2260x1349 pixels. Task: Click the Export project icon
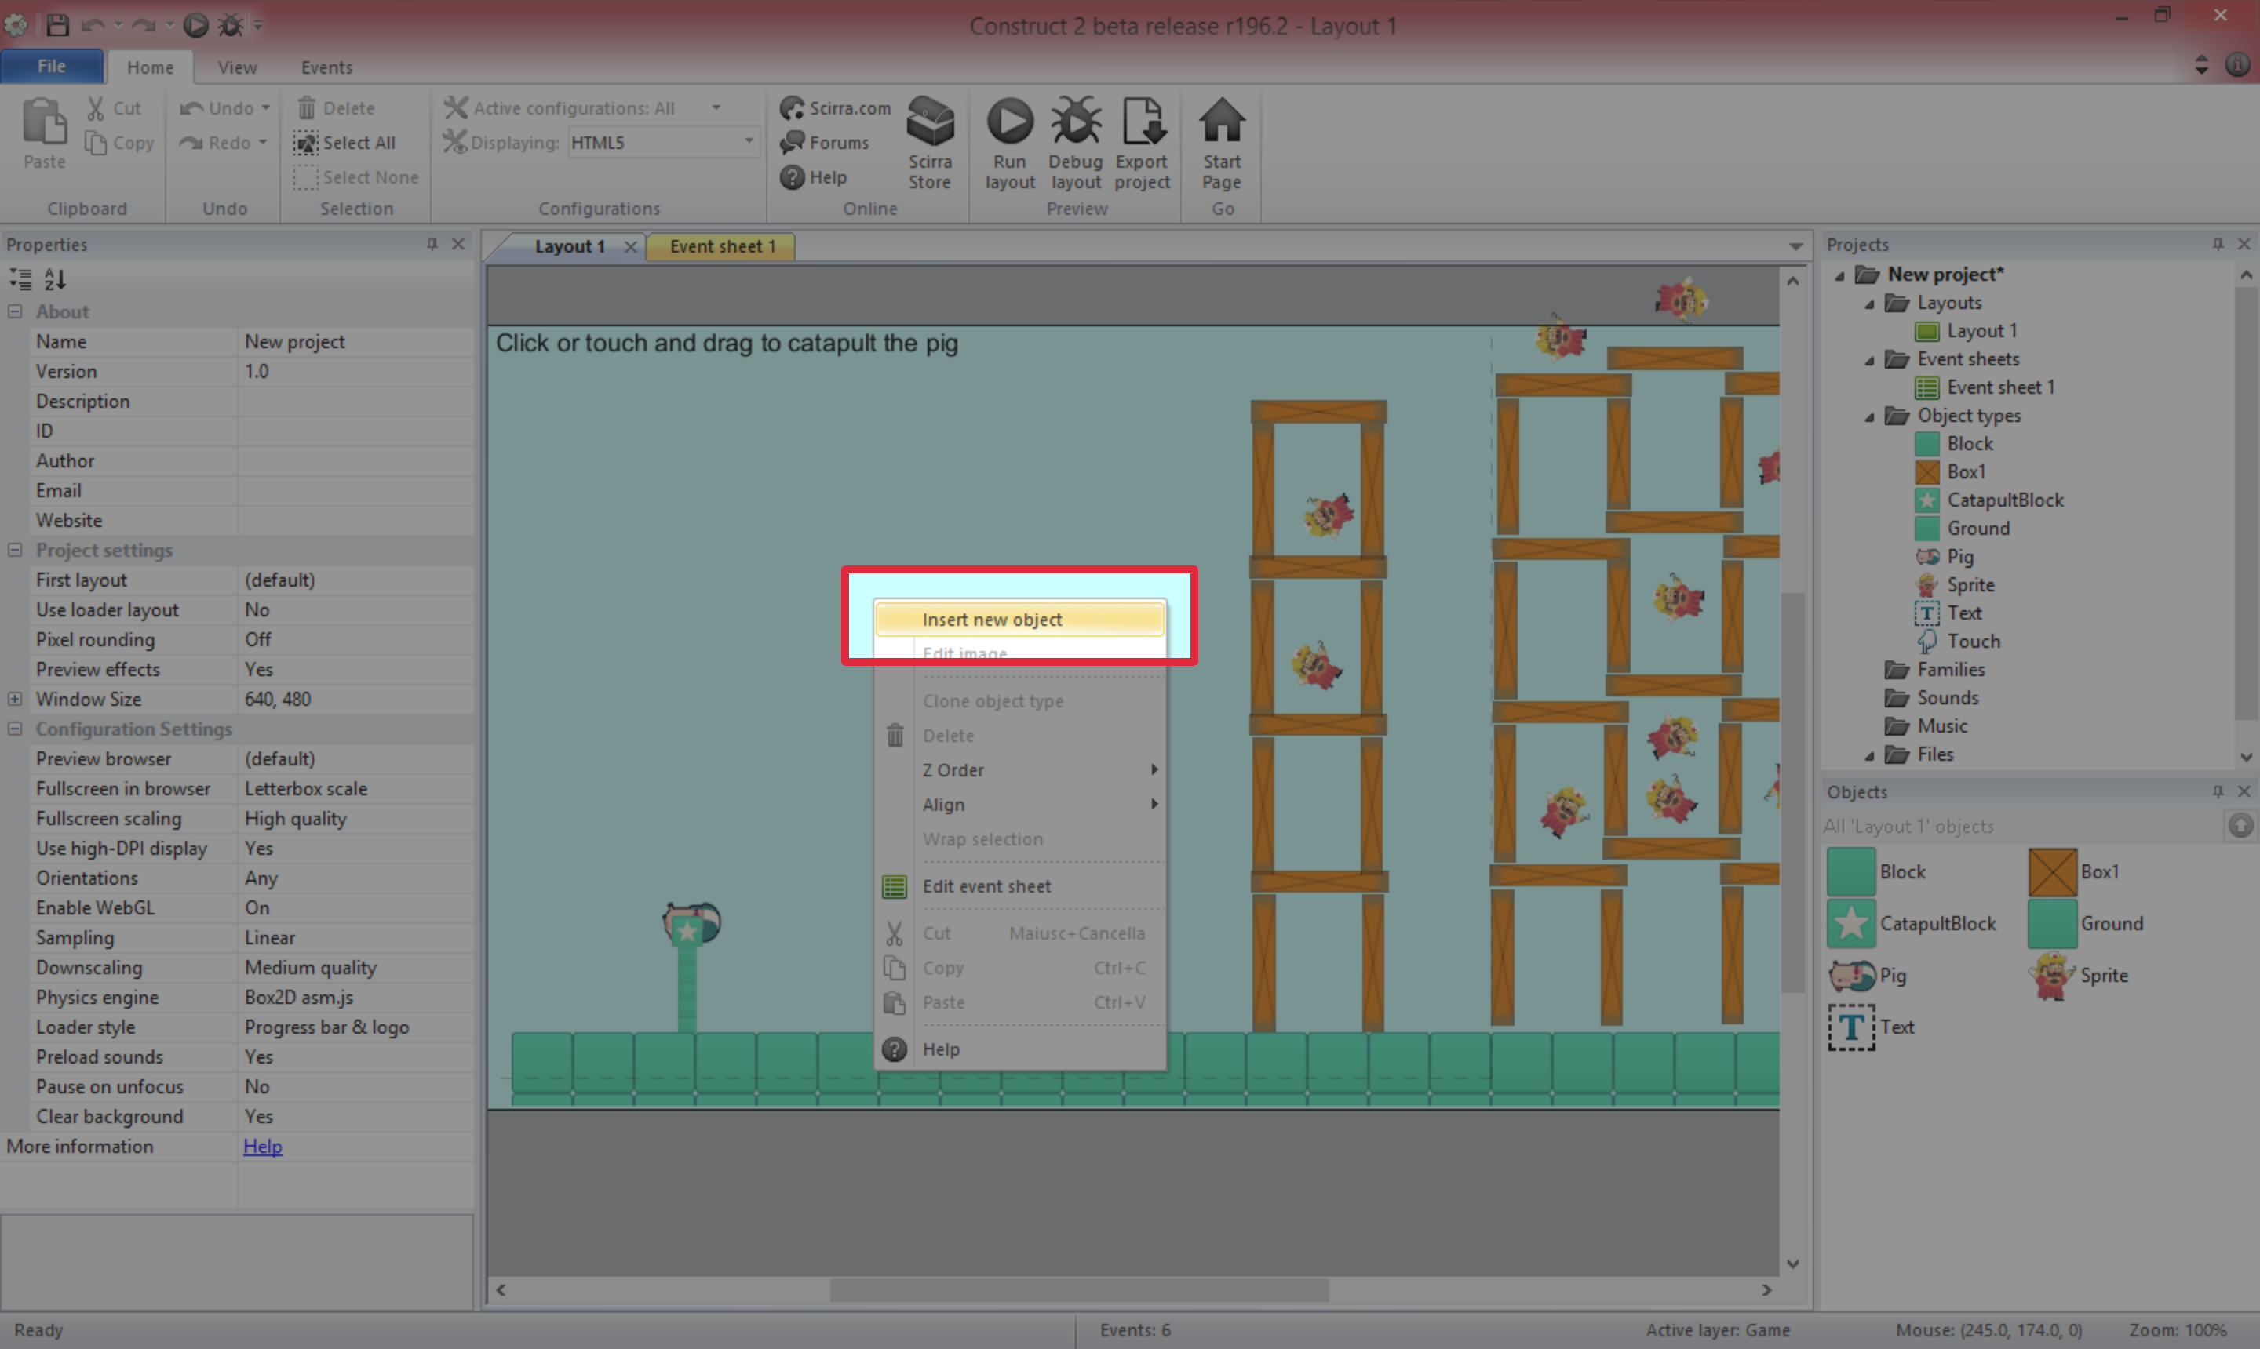tap(1143, 121)
